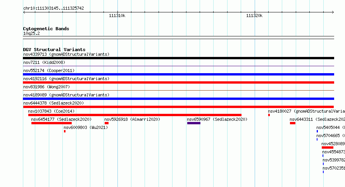The image size is (345, 187).
Task: Click the red nsv4192116 variant bar
Action: click(178, 82)
